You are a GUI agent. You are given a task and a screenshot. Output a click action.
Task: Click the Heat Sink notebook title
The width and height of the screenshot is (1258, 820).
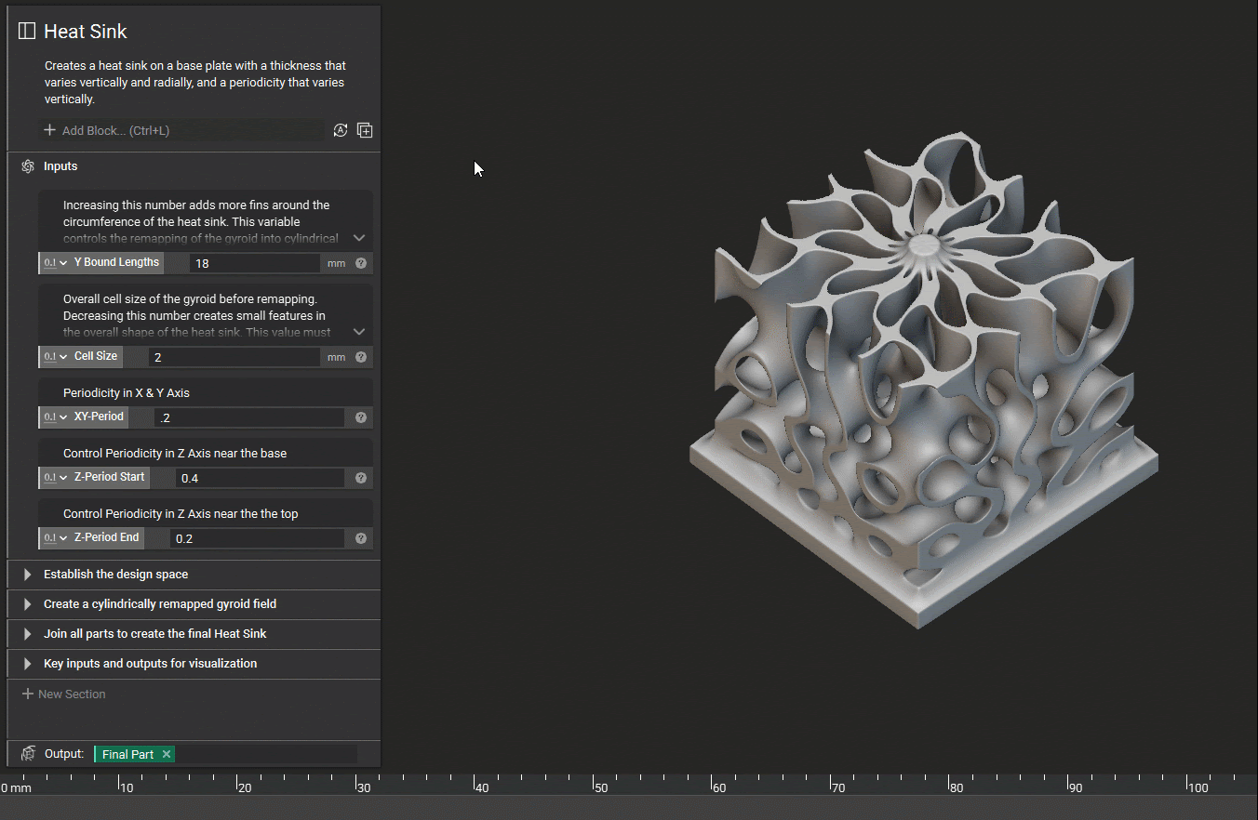click(x=86, y=31)
